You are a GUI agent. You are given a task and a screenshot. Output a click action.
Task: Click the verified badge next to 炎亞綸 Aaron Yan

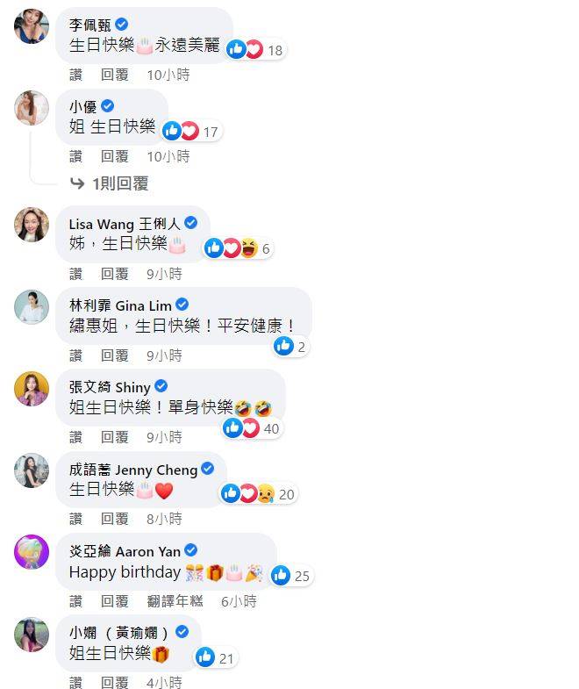[190, 550]
